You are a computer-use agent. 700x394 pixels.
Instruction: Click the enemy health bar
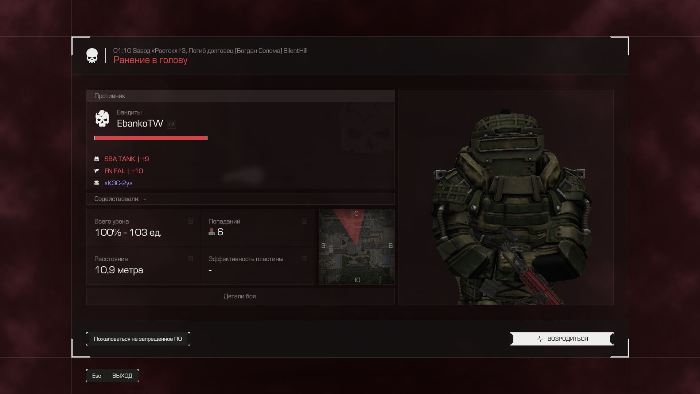[x=151, y=138]
